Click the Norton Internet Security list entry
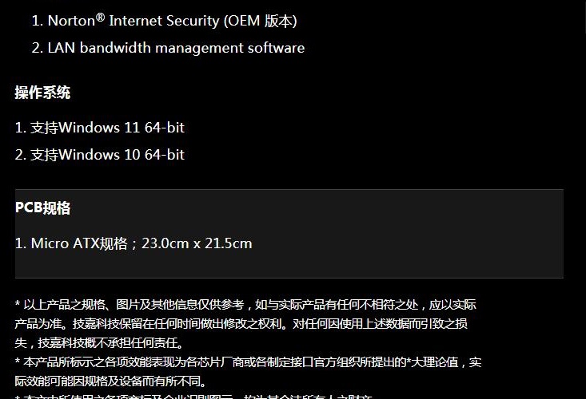 click(x=164, y=21)
